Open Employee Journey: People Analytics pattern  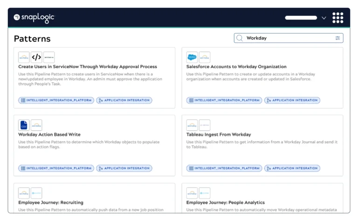[226, 202]
